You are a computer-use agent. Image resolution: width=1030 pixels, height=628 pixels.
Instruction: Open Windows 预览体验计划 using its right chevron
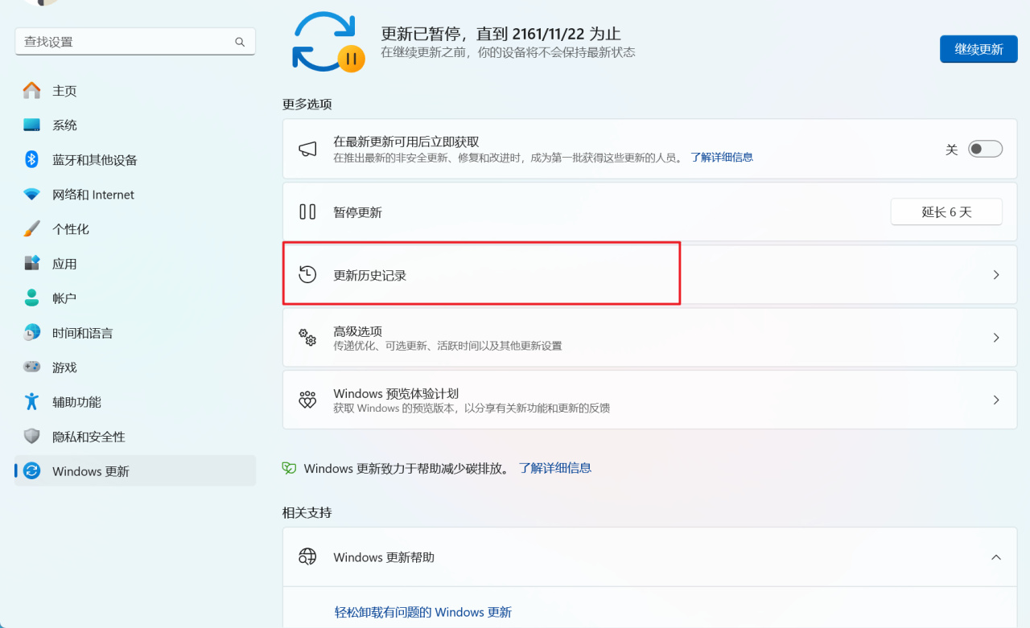996,400
